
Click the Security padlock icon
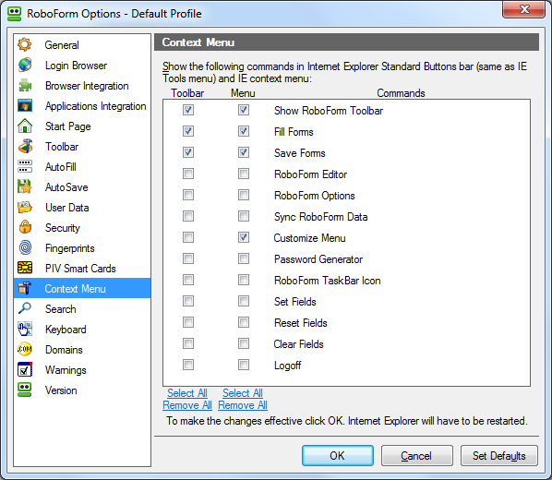(25, 227)
